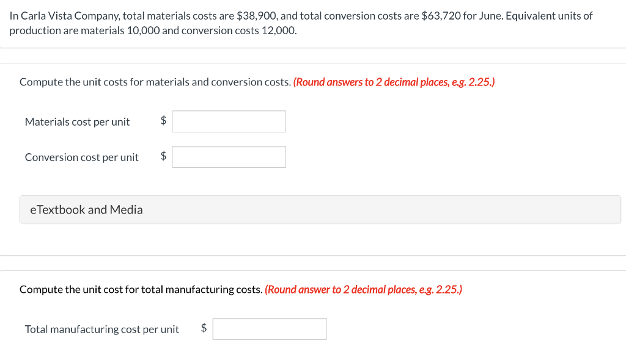
Task: Select the Total manufacturing cost per unit field
Action: pyautogui.click(x=270, y=329)
